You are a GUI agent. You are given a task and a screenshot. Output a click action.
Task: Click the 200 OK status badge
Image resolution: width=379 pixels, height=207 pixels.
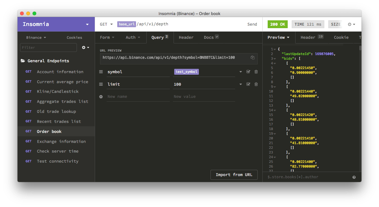[x=278, y=24]
